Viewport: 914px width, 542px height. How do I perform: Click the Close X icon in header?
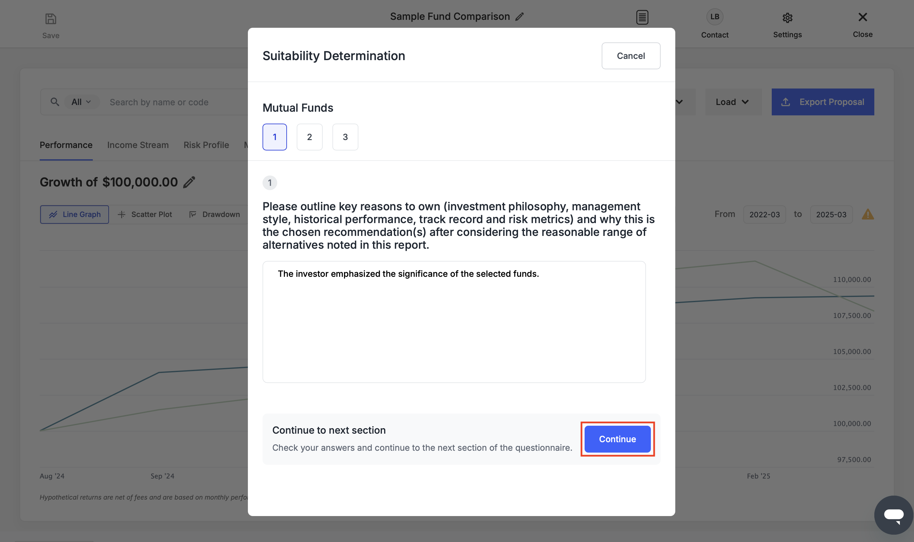tap(862, 17)
